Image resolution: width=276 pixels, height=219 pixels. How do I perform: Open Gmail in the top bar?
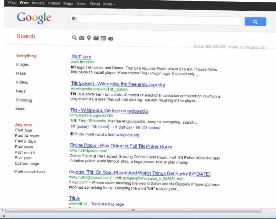(95, 4)
